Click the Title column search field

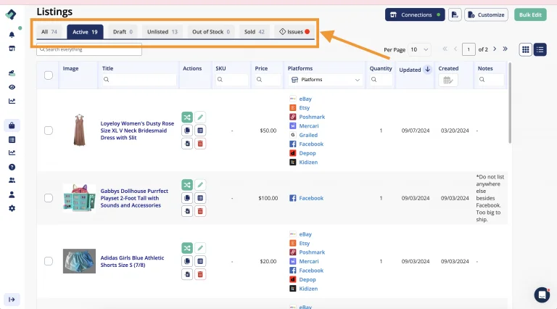139,80
